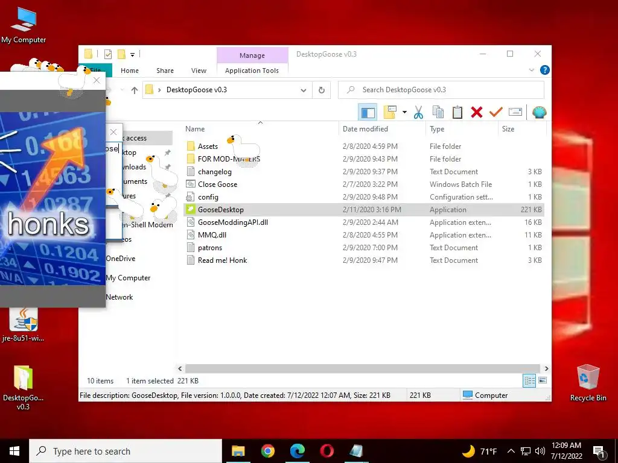This screenshot has width=618, height=463.
Task: Open the address bar history dropdown
Action: tap(304, 90)
